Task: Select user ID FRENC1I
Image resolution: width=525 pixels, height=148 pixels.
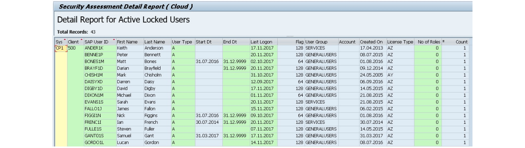Action: pos(100,122)
